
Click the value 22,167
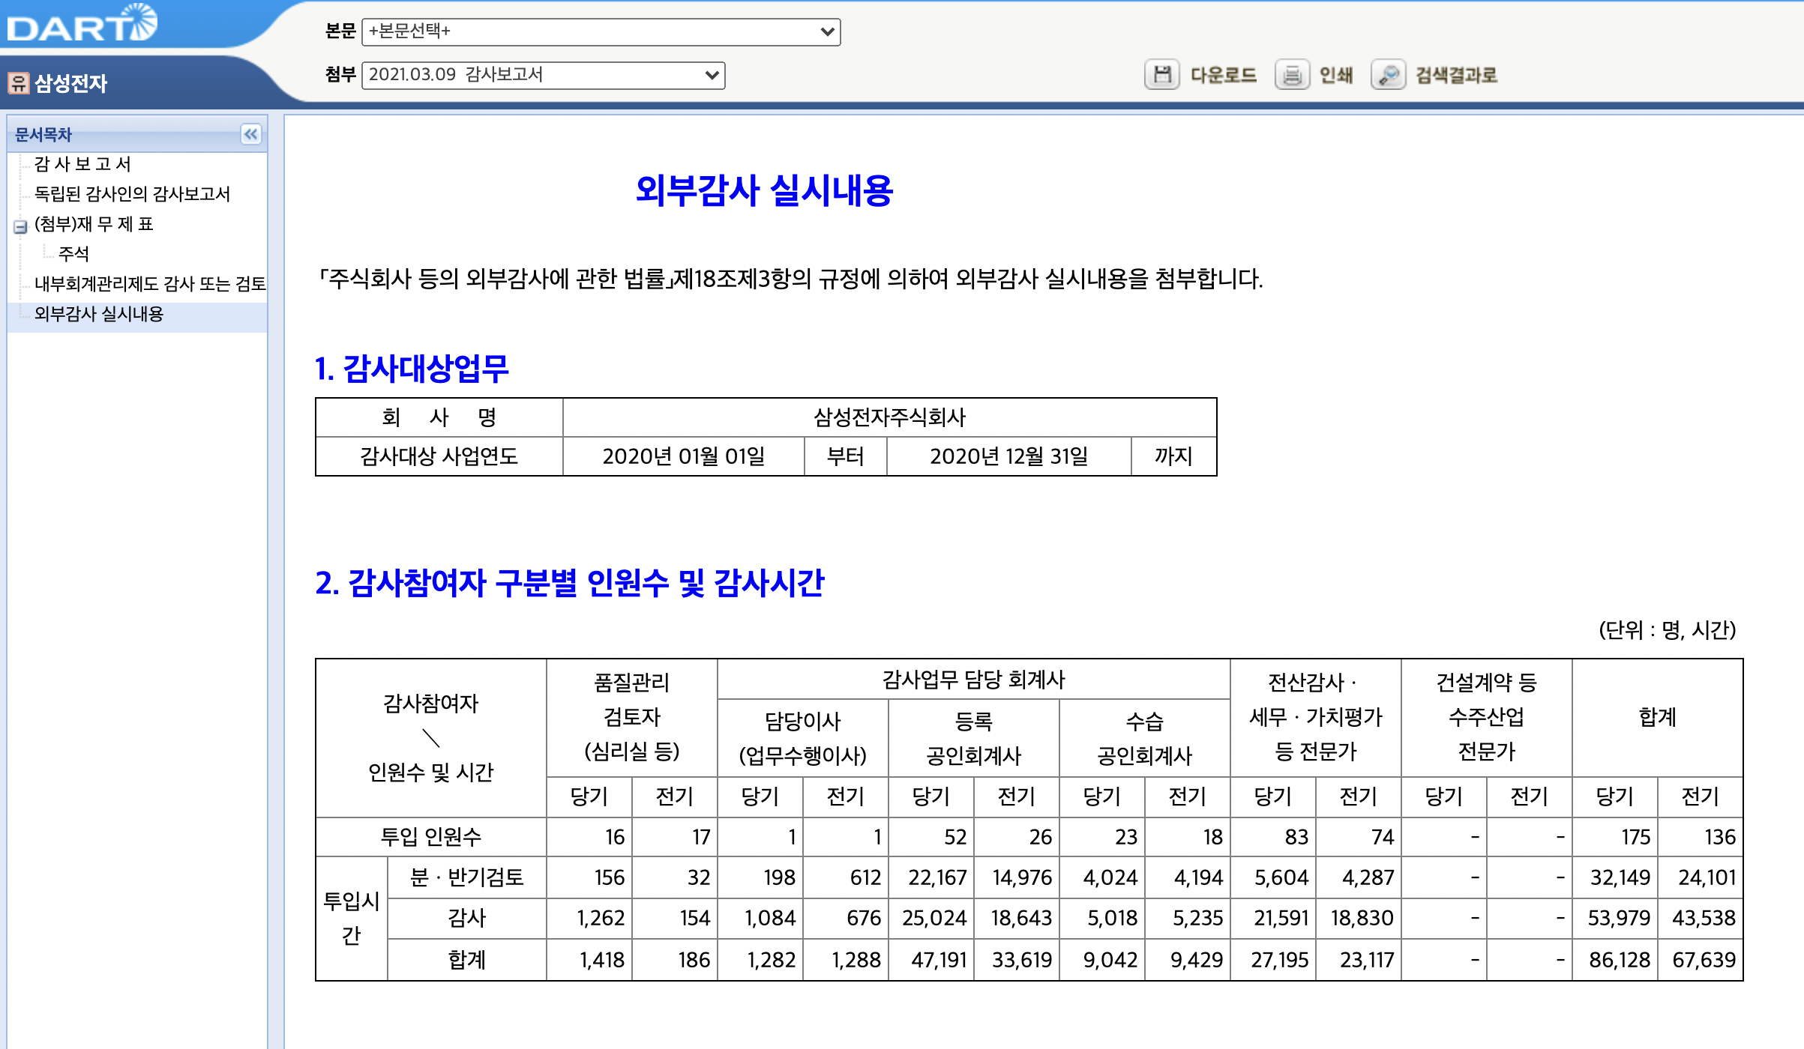pyautogui.click(x=937, y=877)
